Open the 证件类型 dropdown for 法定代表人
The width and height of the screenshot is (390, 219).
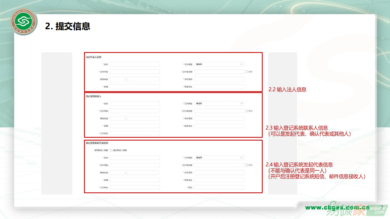pyautogui.click(x=219, y=64)
